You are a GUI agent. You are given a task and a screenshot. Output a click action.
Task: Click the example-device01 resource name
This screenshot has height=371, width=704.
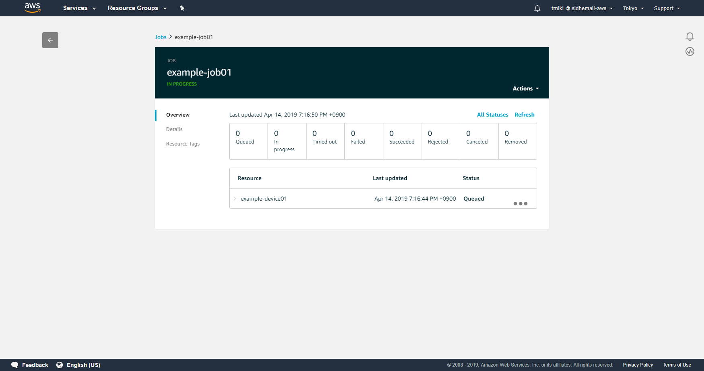263,199
